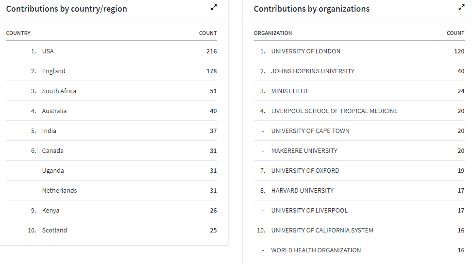Click the ORGANIZATION column header
472x264 pixels.
(273, 33)
